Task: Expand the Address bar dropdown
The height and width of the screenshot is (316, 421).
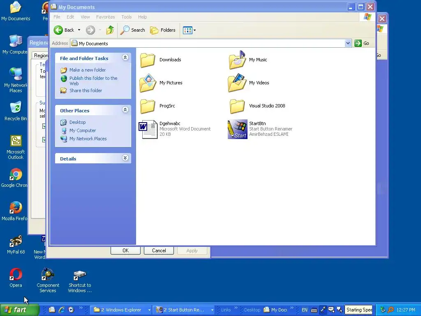Action: [348, 43]
